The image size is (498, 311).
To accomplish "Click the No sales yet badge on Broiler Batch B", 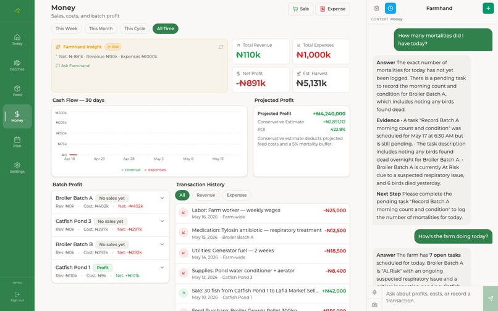I will (112, 244).
